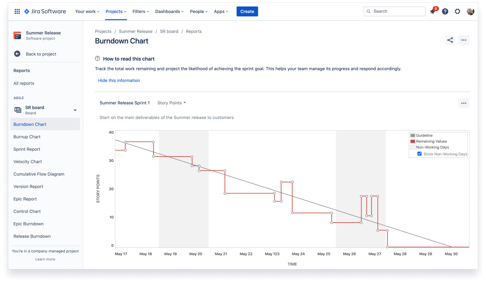This screenshot has height=283, width=486.
Task: Click the share icon for Burndown Chart
Action: coord(450,40)
